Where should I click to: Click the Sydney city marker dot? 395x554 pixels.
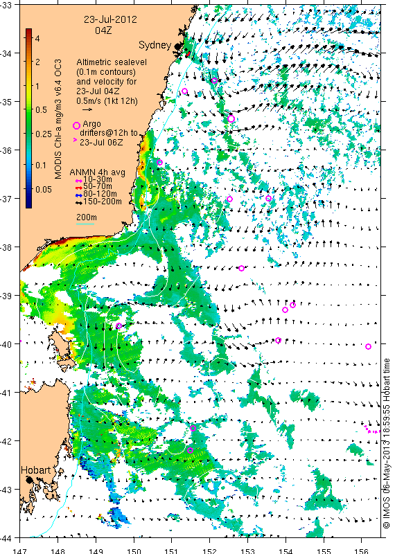coord(177,46)
